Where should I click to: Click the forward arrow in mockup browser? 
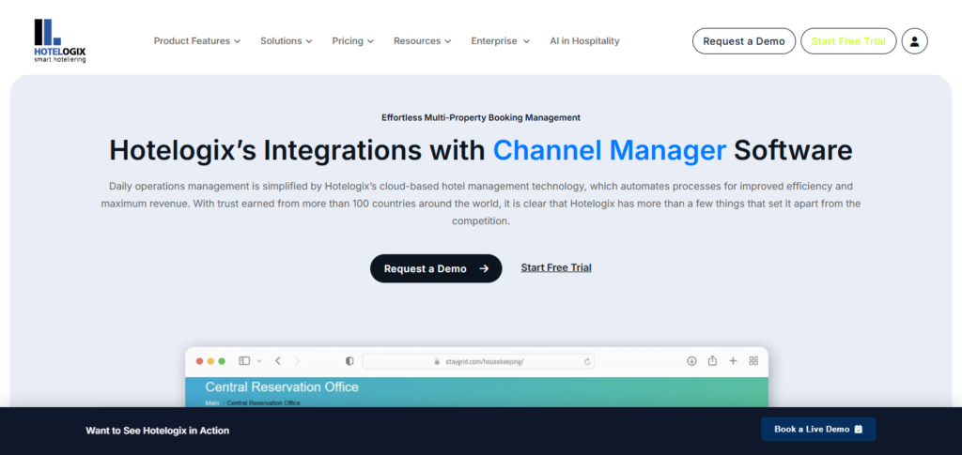[x=298, y=361]
